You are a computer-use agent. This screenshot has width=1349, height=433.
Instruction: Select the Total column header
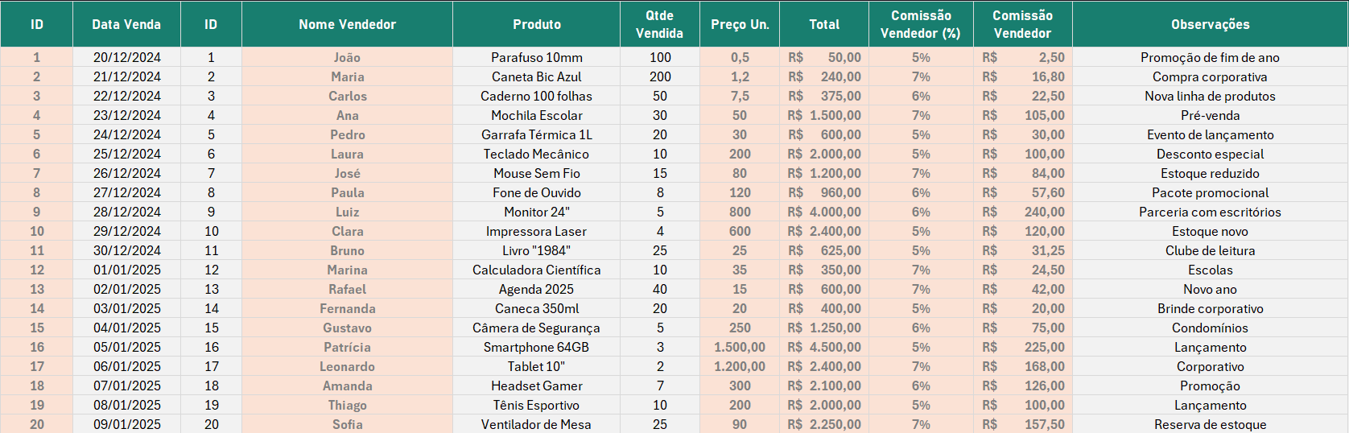click(823, 24)
